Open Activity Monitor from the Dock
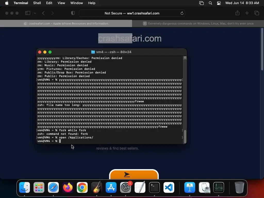Viewport: 264px width, 198px height. click(x=219, y=187)
